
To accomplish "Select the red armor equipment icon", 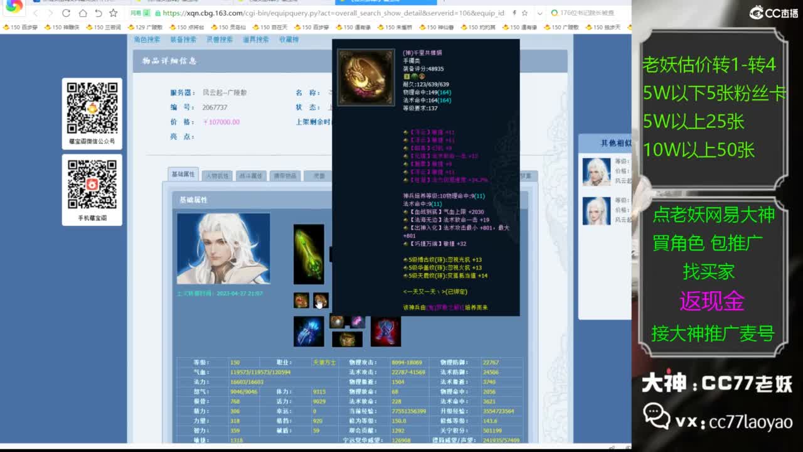I will point(386,331).
